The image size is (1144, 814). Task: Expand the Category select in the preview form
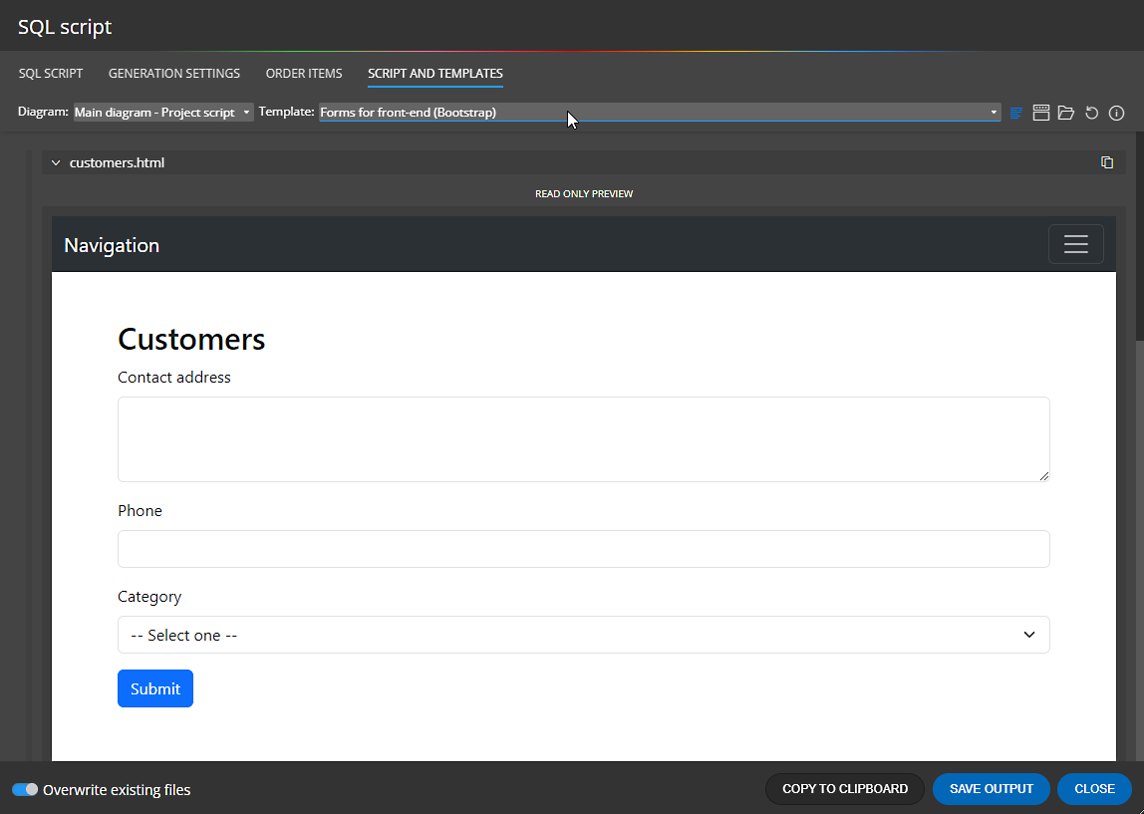(583, 635)
